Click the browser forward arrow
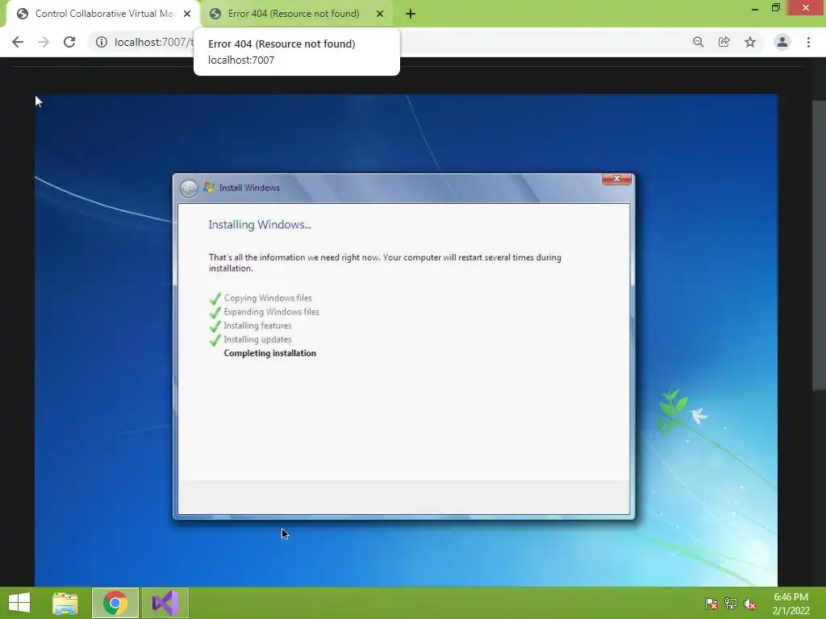The width and height of the screenshot is (826, 619). coord(44,42)
